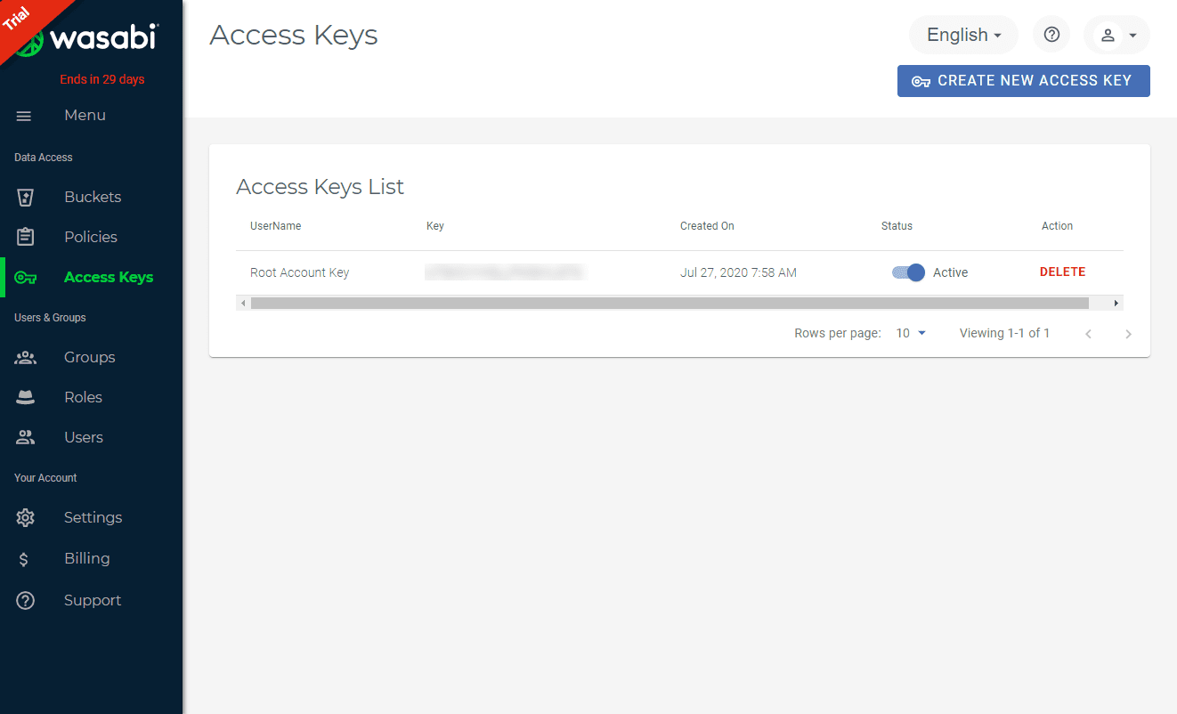
Task: Delete the Root Account Key
Action: tap(1062, 272)
